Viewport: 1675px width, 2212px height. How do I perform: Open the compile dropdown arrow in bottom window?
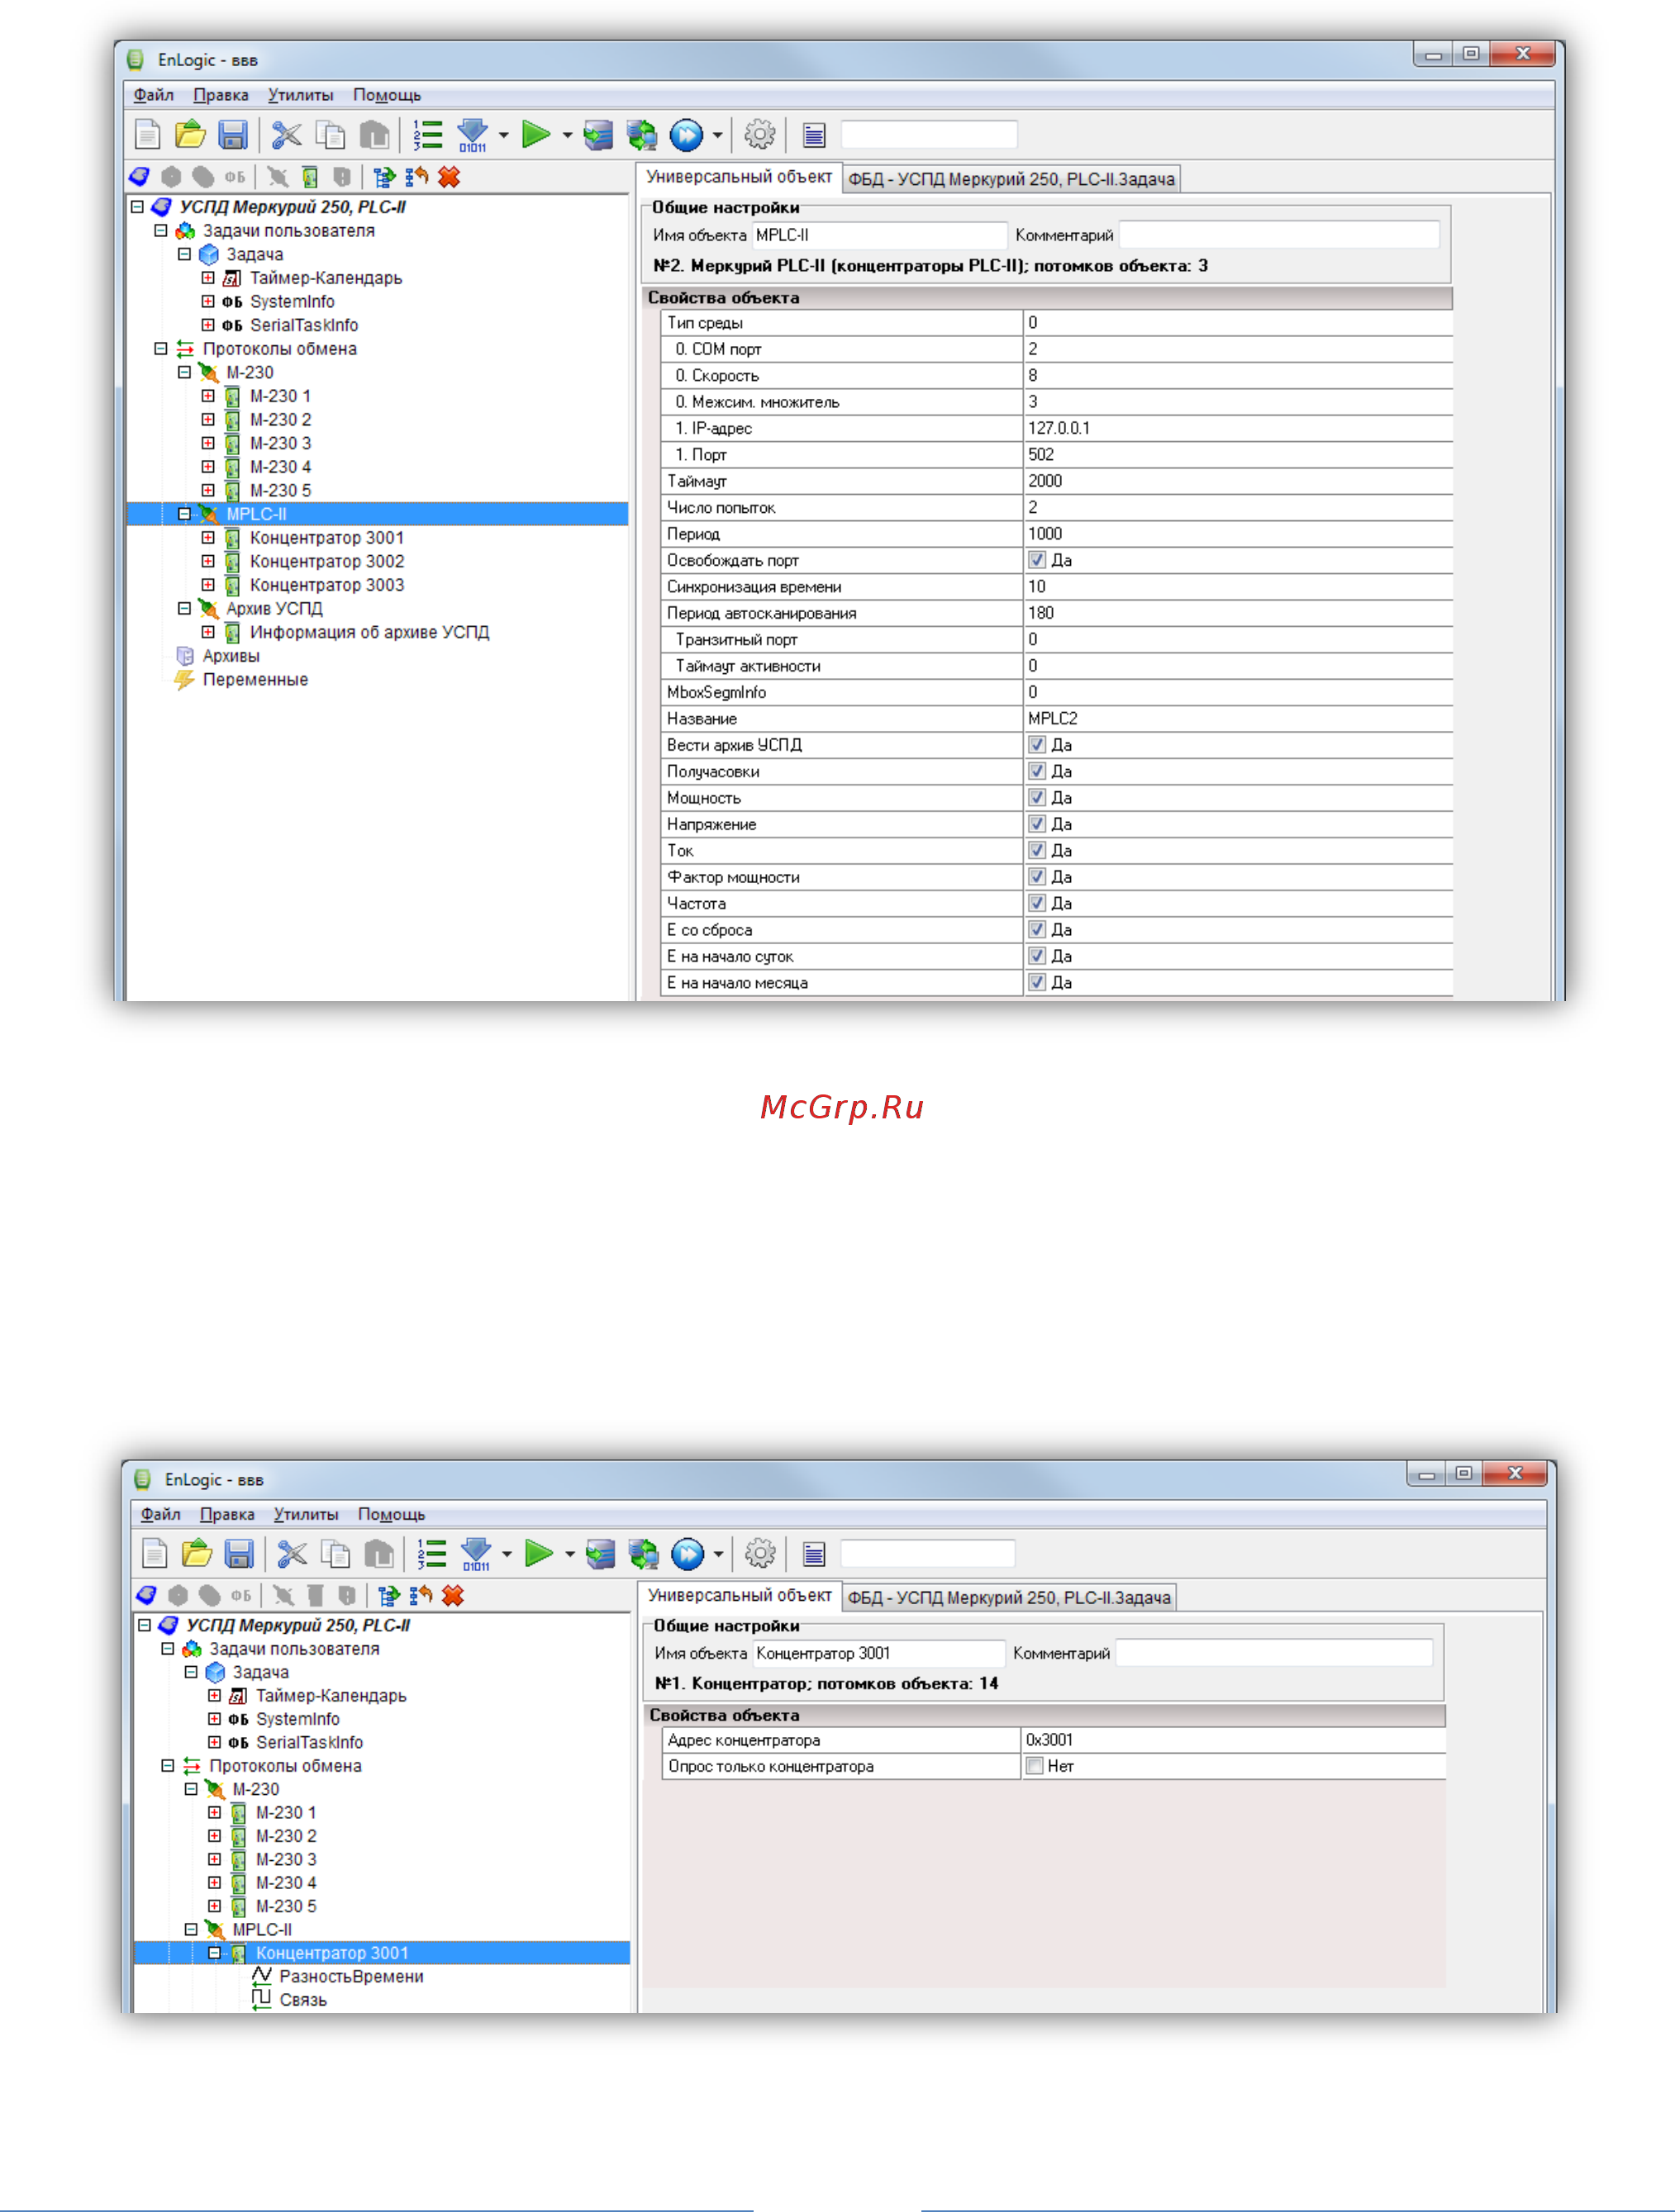click(x=507, y=1554)
